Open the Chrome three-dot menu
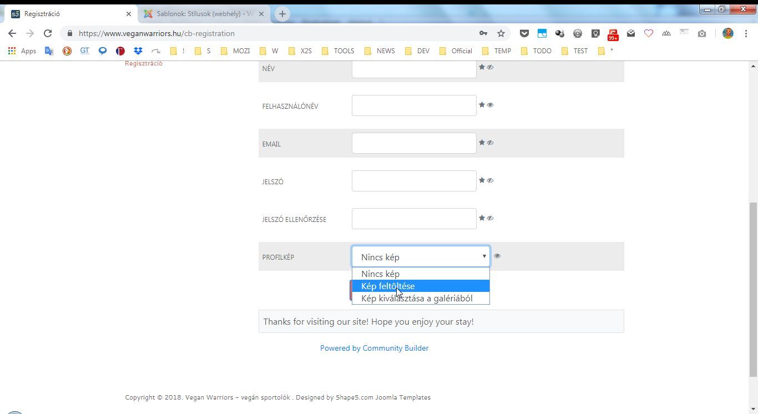 (746, 33)
